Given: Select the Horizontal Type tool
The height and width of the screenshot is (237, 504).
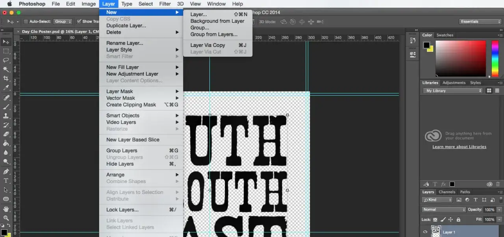Looking at the screenshot, I should coord(6,181).
